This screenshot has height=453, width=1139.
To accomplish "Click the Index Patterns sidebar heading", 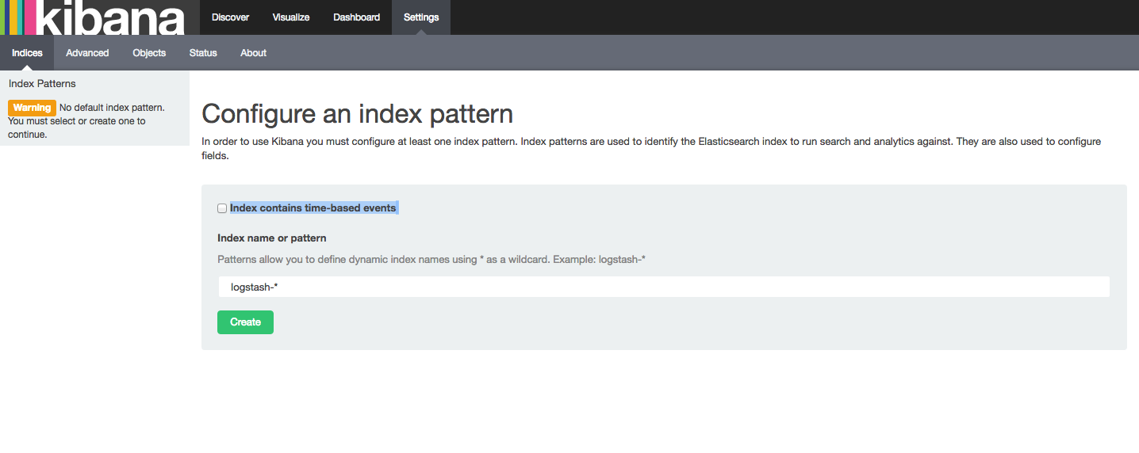I will 42,84.
